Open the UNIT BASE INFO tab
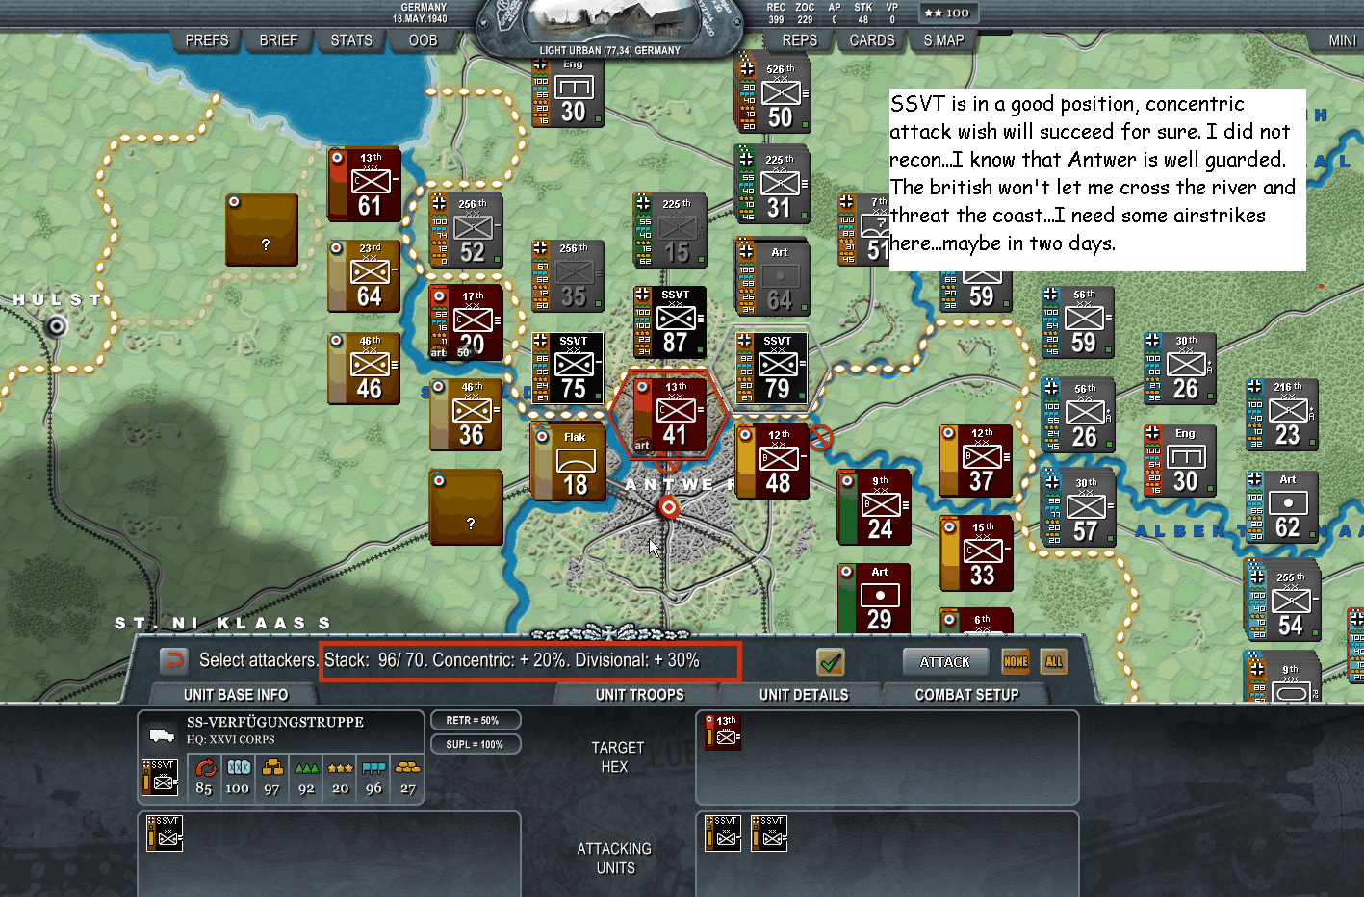 pos(236,694)
